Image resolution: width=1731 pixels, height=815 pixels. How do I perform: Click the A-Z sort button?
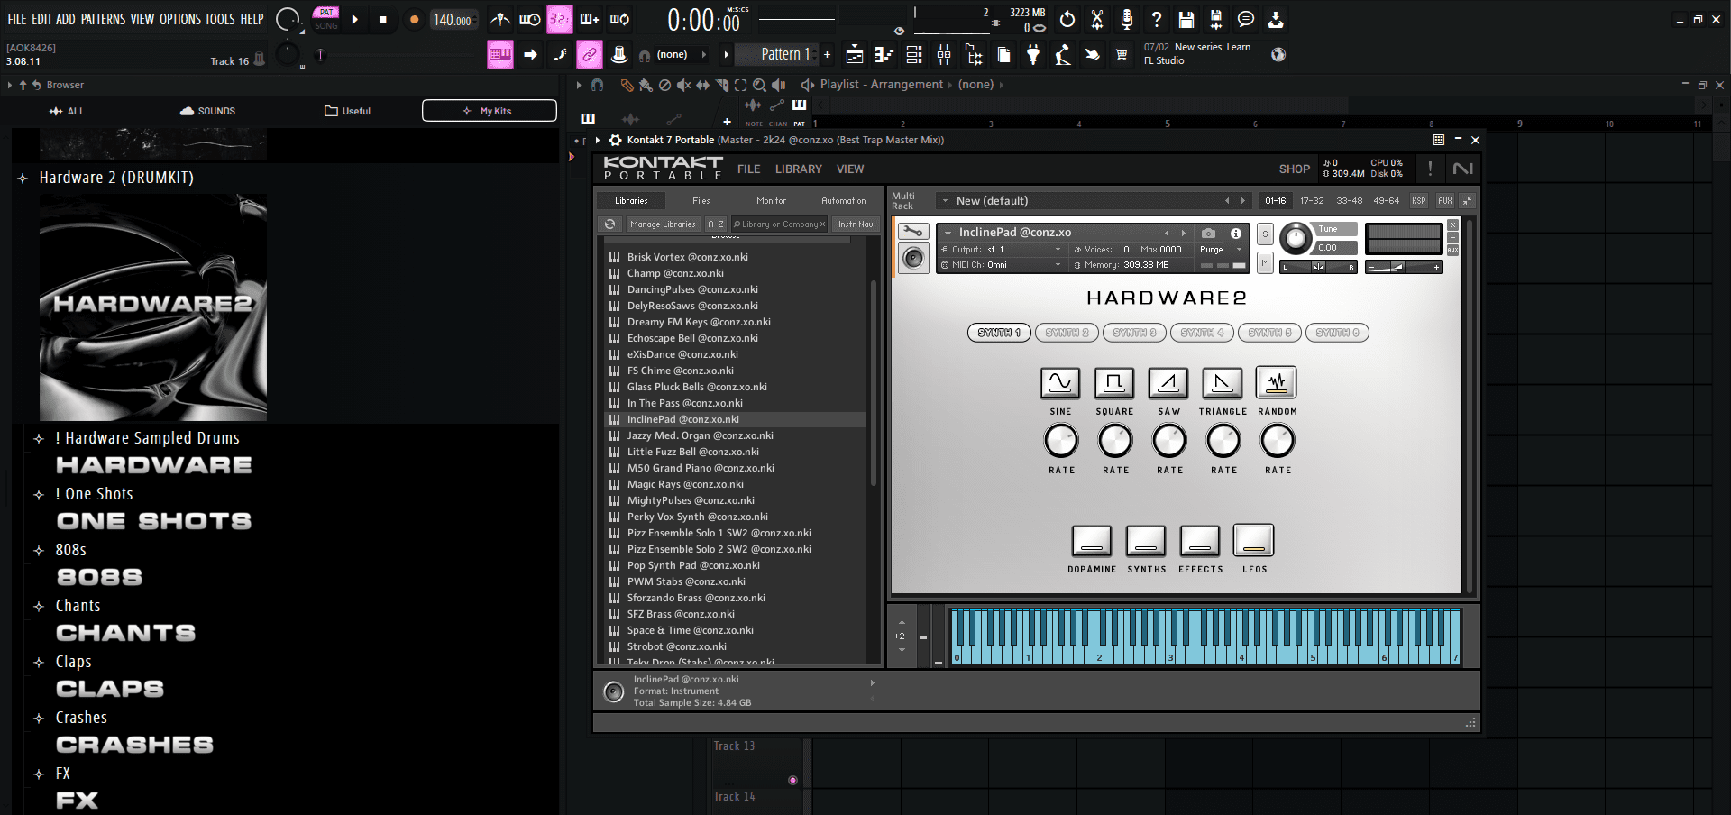[x=716, y=224]
